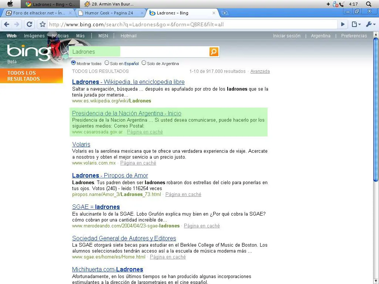The image size is (379, 284).
Task: Open cached page for piropos.name result
Action: tap(183, 195)
